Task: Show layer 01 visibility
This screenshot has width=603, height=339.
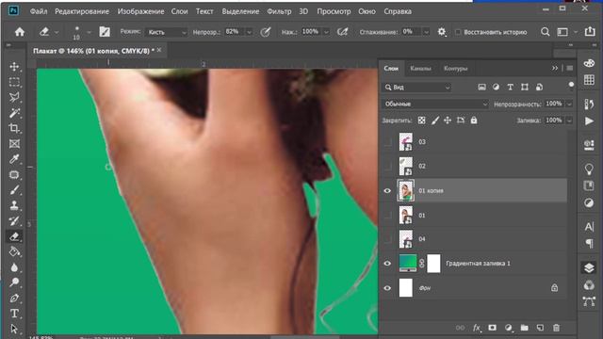Action: tap(387, 216)
